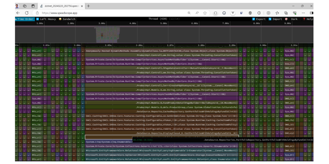The image size is (329, 164).
Task: Click the flamegraph minimap overview region
Action: (x=164, y=34)
